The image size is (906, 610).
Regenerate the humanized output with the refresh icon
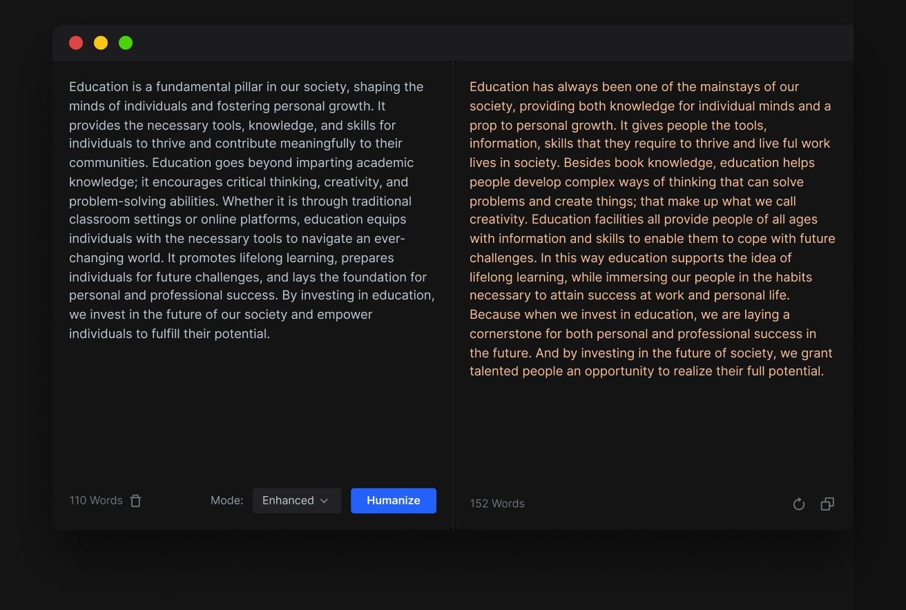[x=799, y=504]
